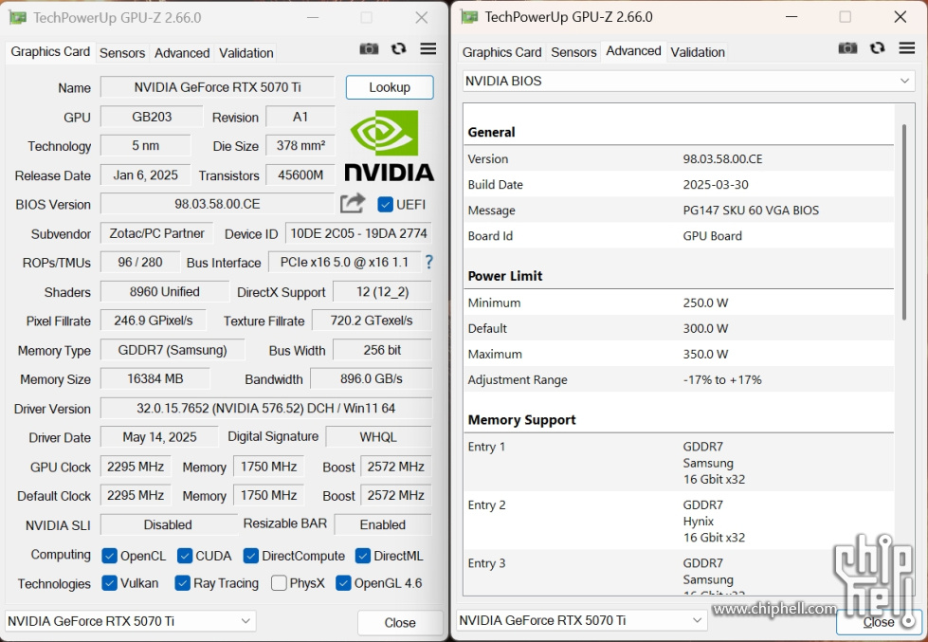
Task: Click the Entry 1 row under Memory Support
Action: pos(679,463)
